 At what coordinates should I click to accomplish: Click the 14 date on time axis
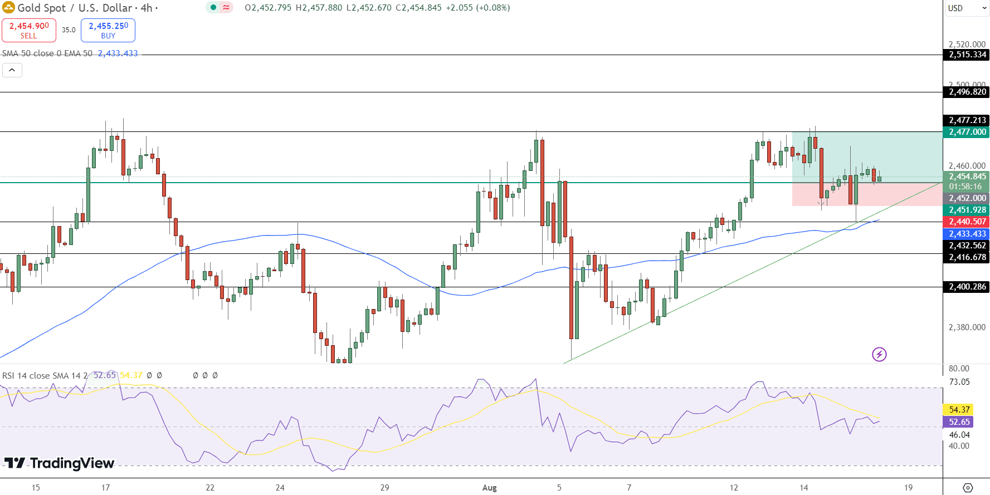(803, 488)
